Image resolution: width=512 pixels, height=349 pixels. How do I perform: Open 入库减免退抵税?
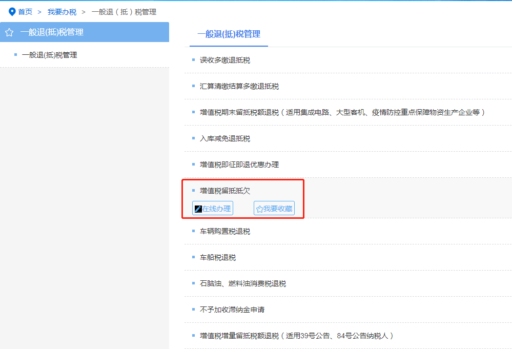(x=225, y=138)
